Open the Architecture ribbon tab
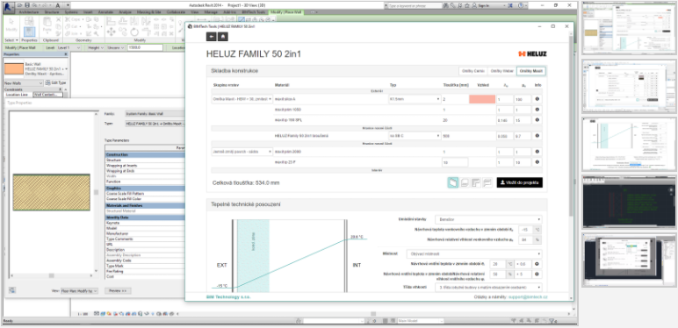678x328 pixels. tap(29, 12)
